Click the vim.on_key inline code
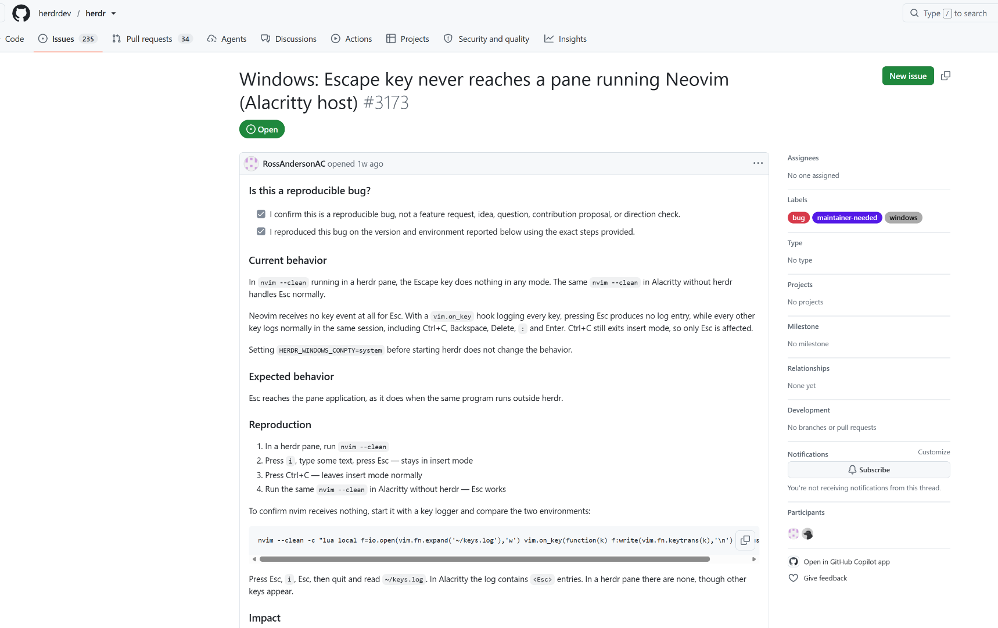Image resolution: width=998 pixels, height=628 pixels. (x=452, y=317)
